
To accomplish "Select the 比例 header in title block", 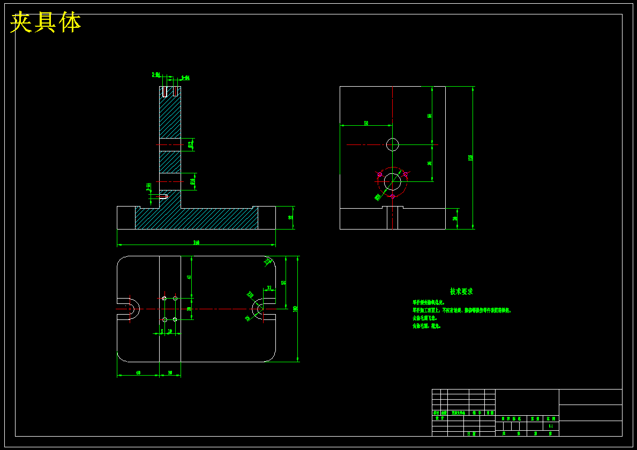I will [x=551, y=418].
